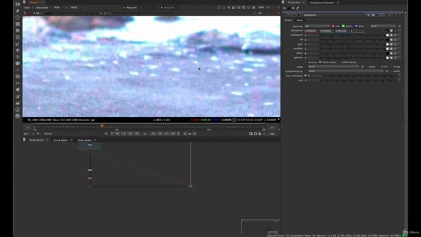Open the RGB display mode dropdown

[x=58, y=7]
